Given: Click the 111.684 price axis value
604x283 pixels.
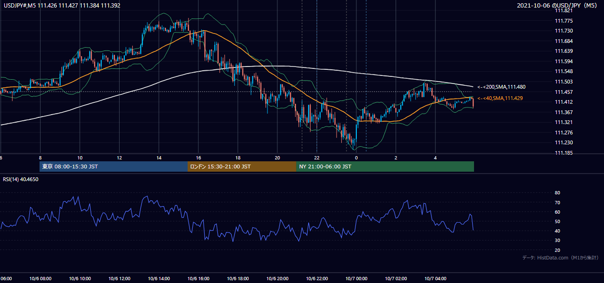Looking at the screenshot, I should (564, 41).
